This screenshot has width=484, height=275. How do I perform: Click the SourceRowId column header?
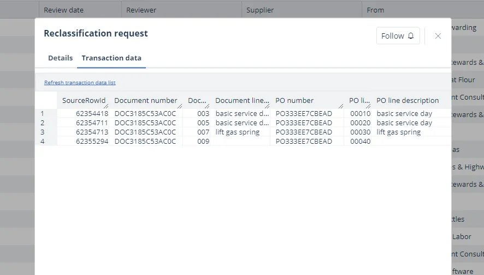pos(84,100)
